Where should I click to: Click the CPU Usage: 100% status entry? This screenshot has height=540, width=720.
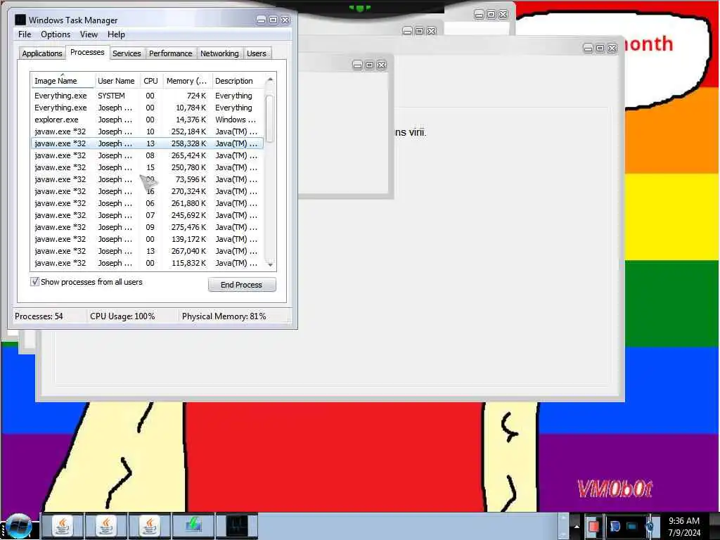pyautogui.click(x=122, y=316)
